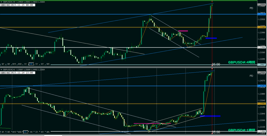Select blue horizontal marker in upper chart
The image size is (267, 136).
pyautogui.click(x=211, y=38)
